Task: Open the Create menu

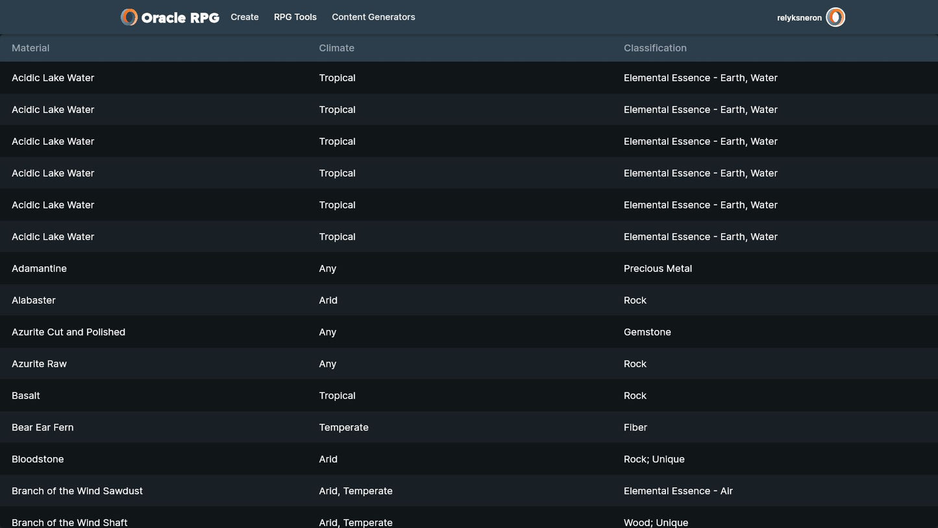Action: 245,18
